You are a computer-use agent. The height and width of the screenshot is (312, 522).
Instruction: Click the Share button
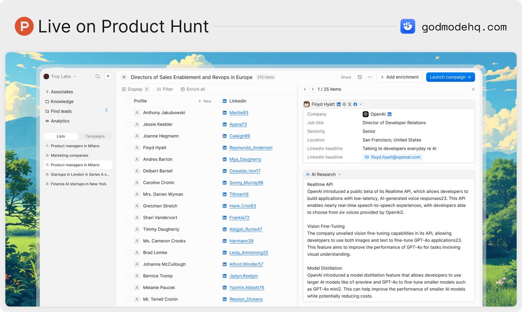(x=346, y=77)
